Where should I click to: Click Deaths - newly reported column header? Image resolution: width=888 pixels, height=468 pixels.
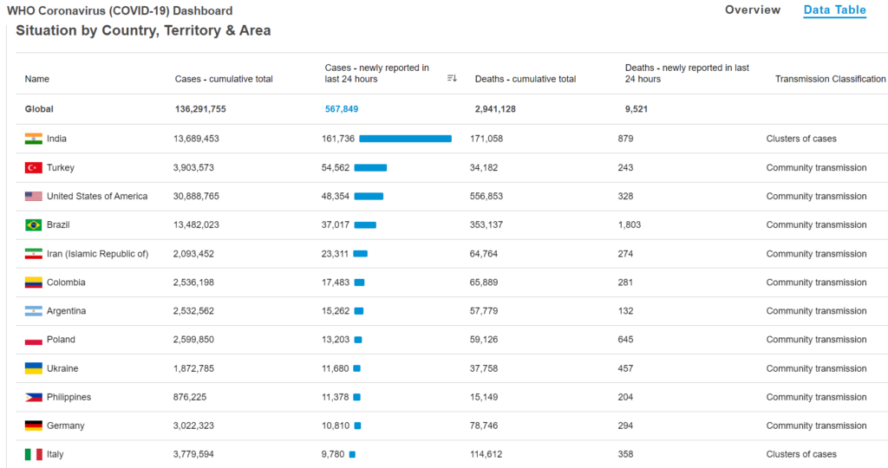tap(687, 73)
